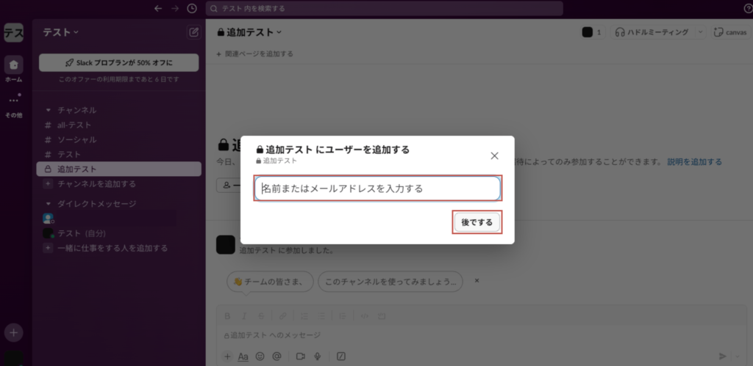The height and width of the screenshot is (366, 753).
Task: Open huddle options dropdown arrow
Action: [699, 32]
